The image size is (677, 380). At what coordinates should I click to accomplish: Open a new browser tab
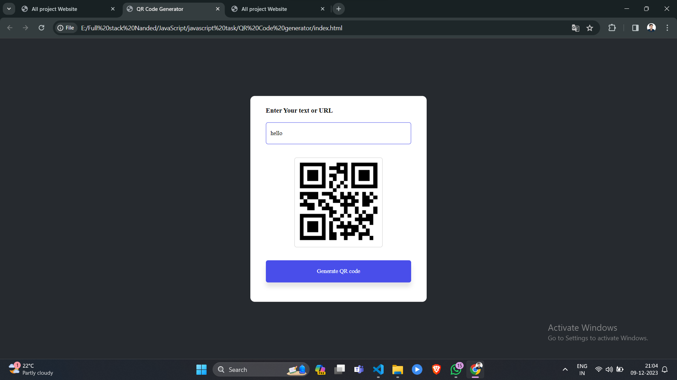tap(338, 9)
